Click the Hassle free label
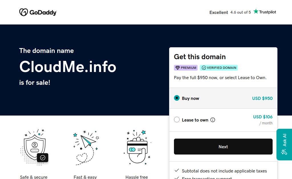This screenshot has height=179, width=292. point(137,177)
